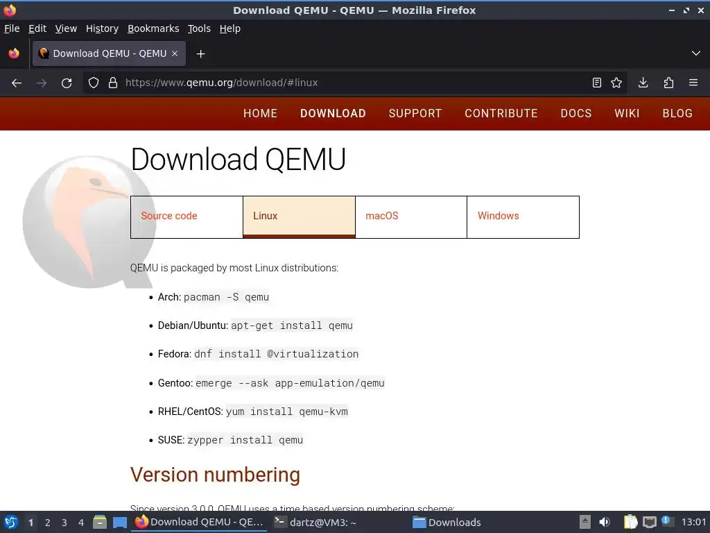The height and width of the screenshot is (533, 710).
Task: Open the tracking protection shield icon
Action: (x=94, y=83)
